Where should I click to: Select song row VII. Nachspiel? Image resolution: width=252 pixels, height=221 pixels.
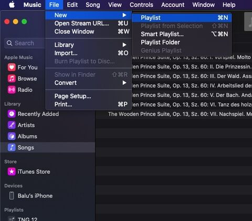[x=174, y=114]
